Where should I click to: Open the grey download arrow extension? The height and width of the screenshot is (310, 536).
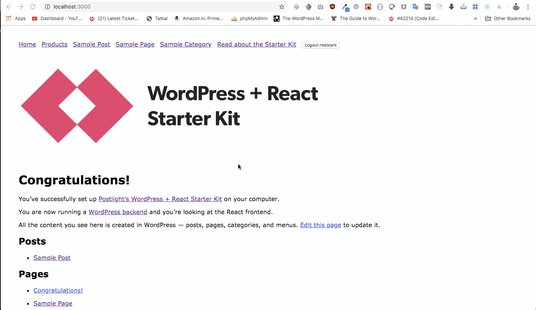[297, 7]
